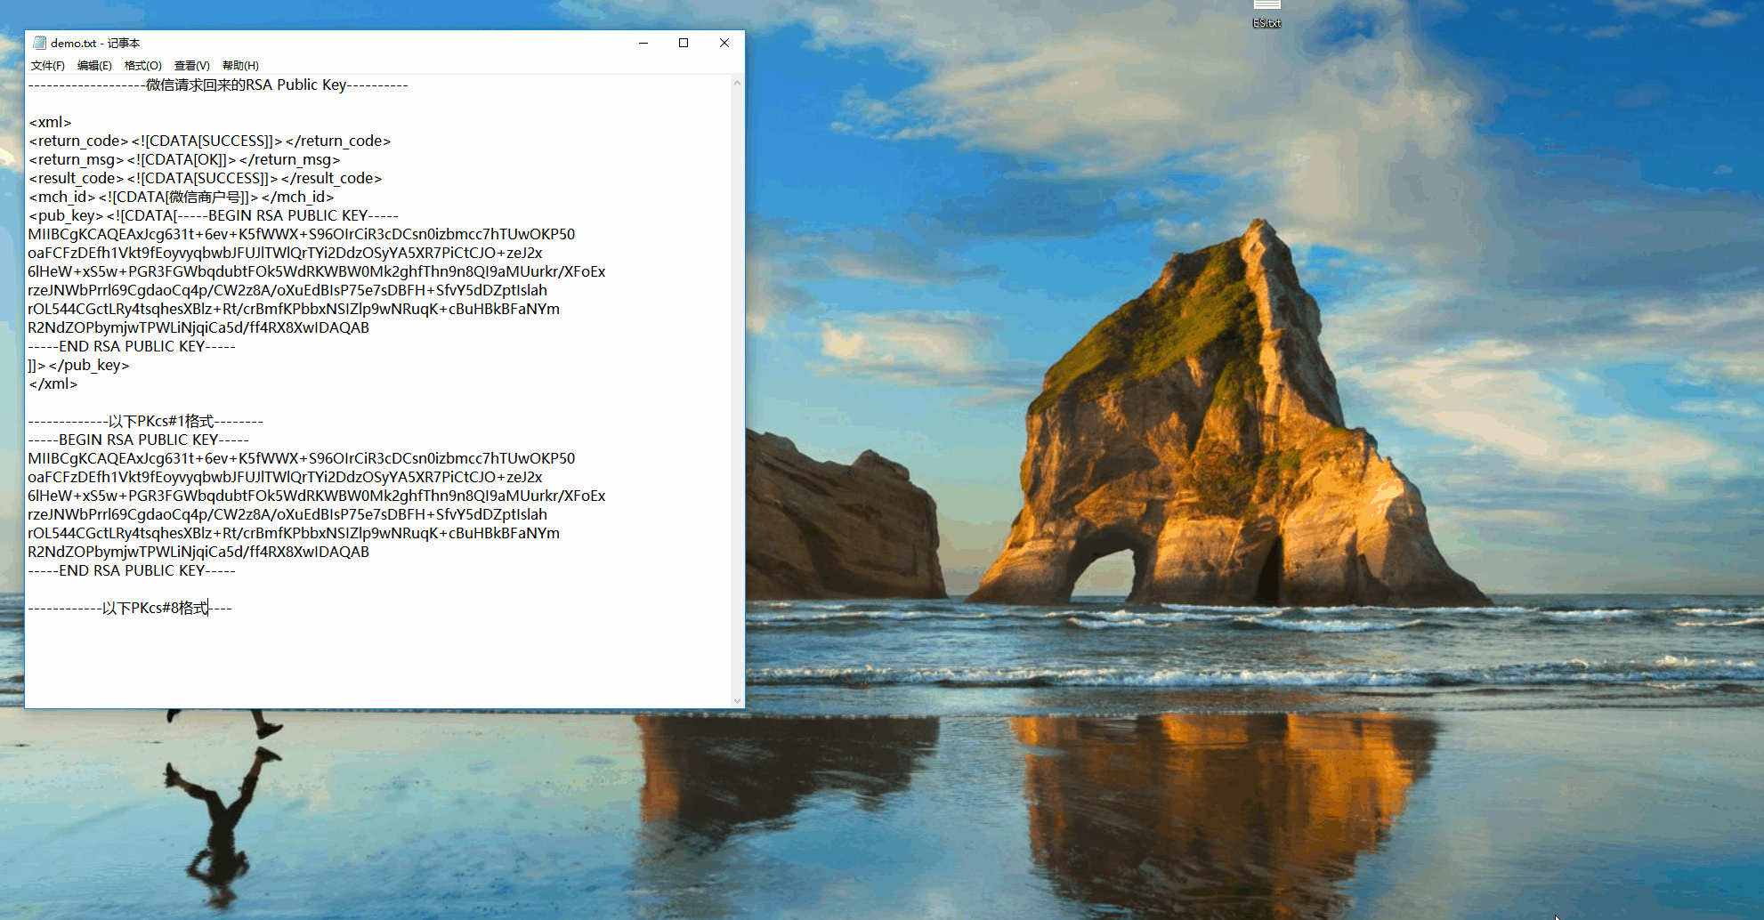1764x920 pixels.
Task: Click the standalone -----BEGIN RSA PUBLIC KEY----- line
Action: 138,440
